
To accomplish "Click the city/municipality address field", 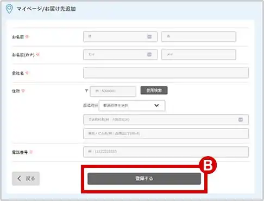I will [166, 120].
